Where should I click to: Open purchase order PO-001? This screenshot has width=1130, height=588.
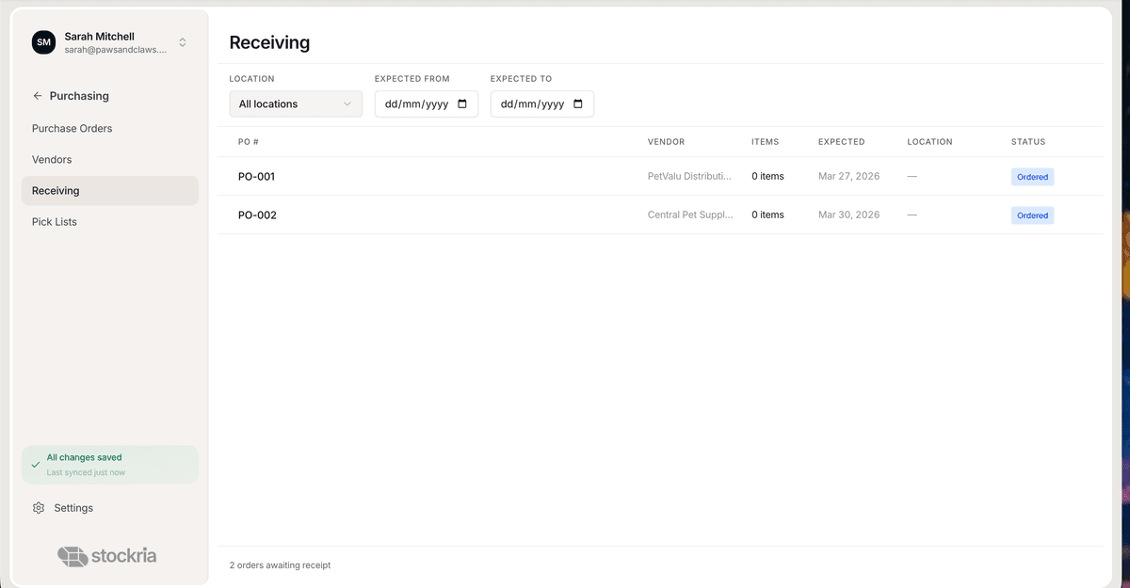[257, 176]
